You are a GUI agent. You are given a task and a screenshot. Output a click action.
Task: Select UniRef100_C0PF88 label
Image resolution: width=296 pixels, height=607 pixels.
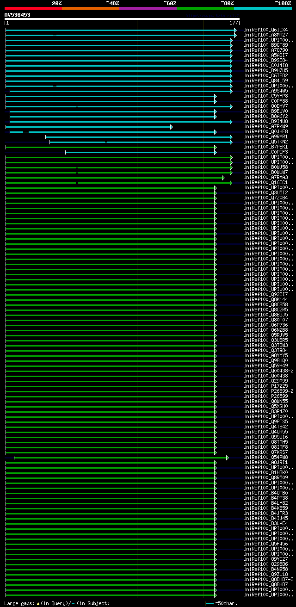pyautogui.click(x=265, y=101)
